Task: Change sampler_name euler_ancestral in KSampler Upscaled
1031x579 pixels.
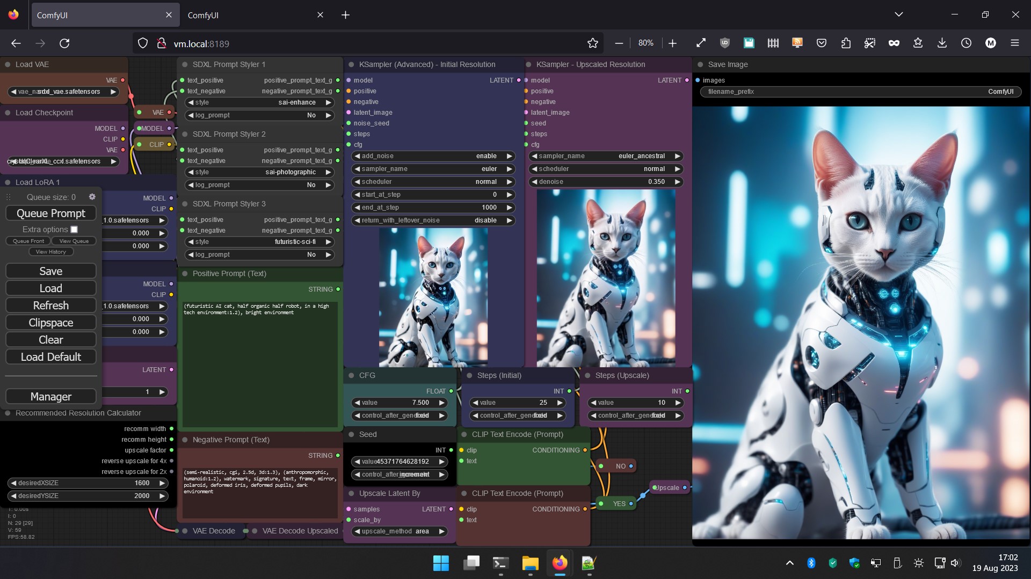Action: (606, 156)
